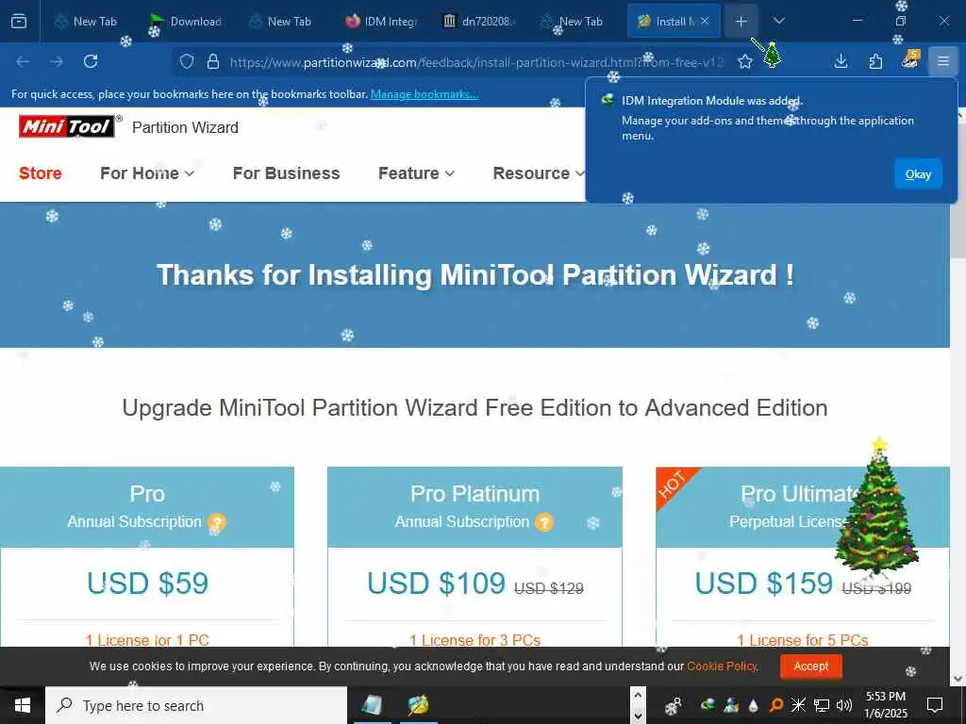Open the For Business menu item

tap(286, 173)
